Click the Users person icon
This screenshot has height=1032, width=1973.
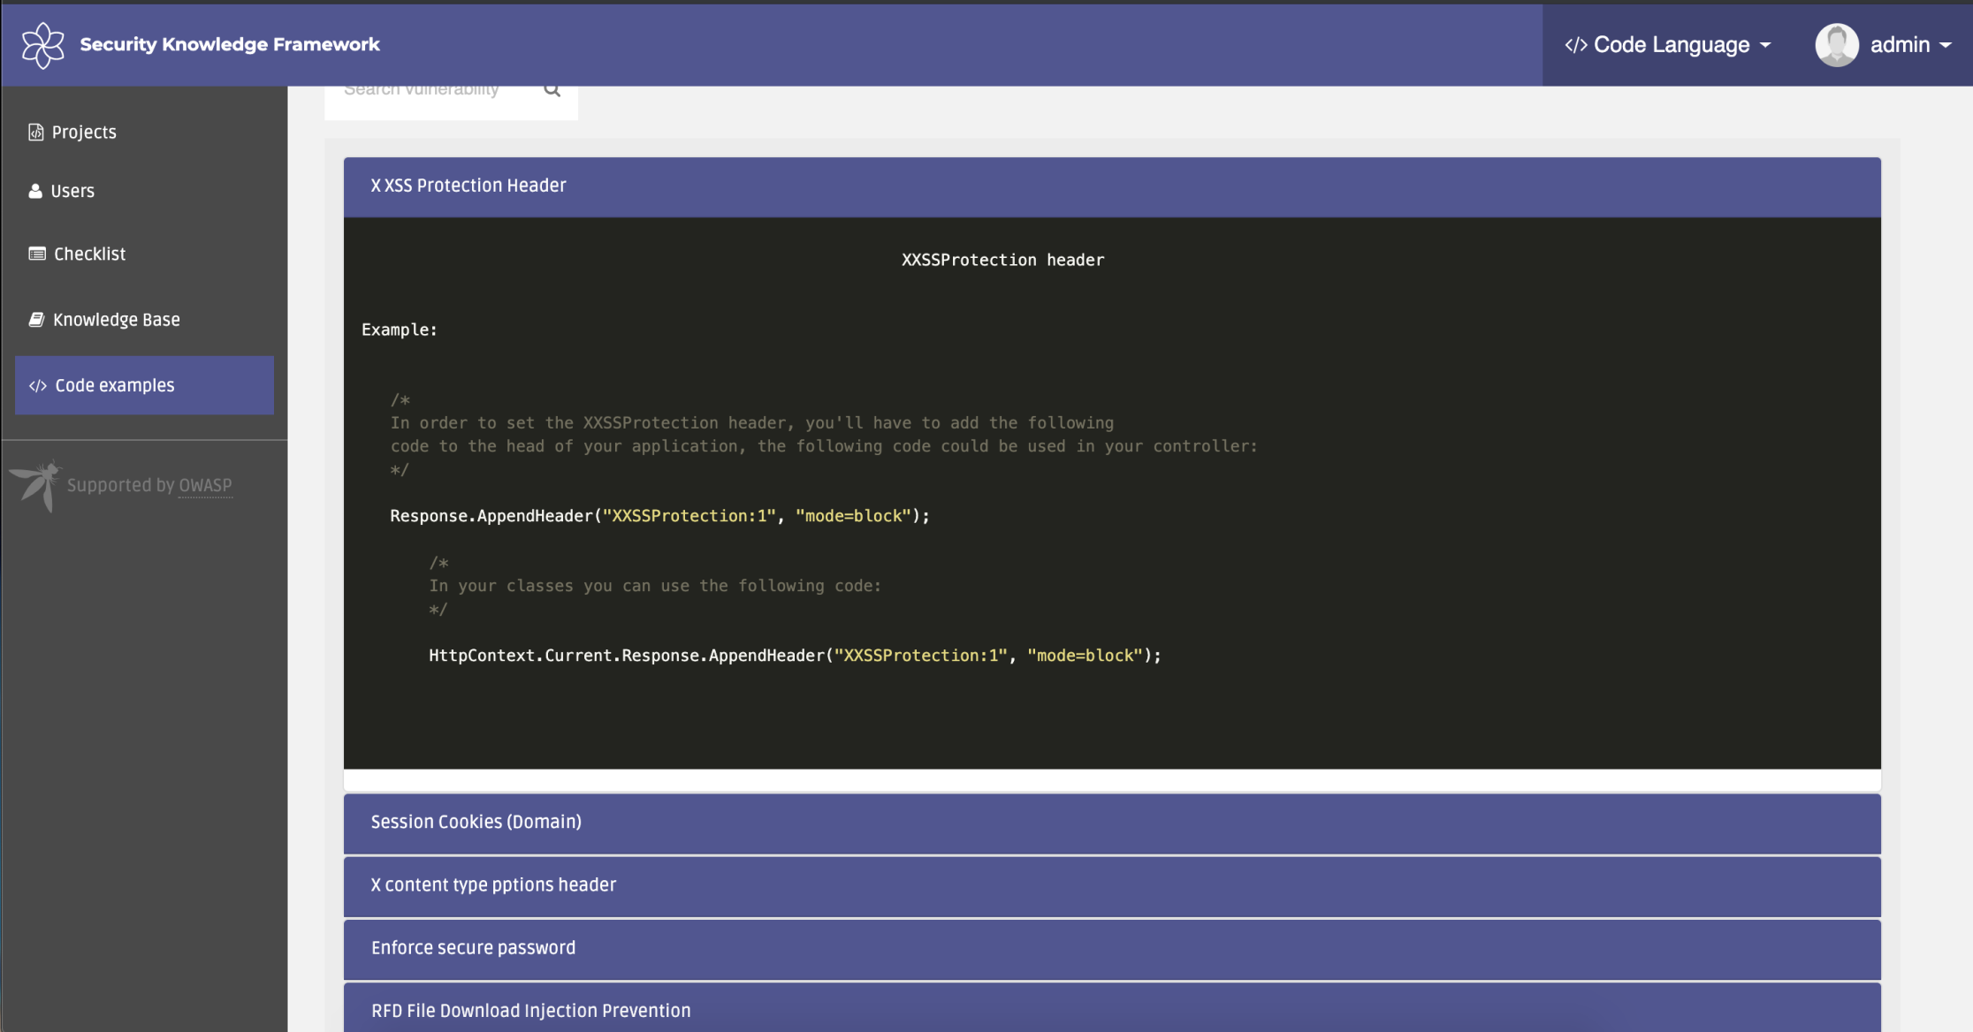[35, 192]
